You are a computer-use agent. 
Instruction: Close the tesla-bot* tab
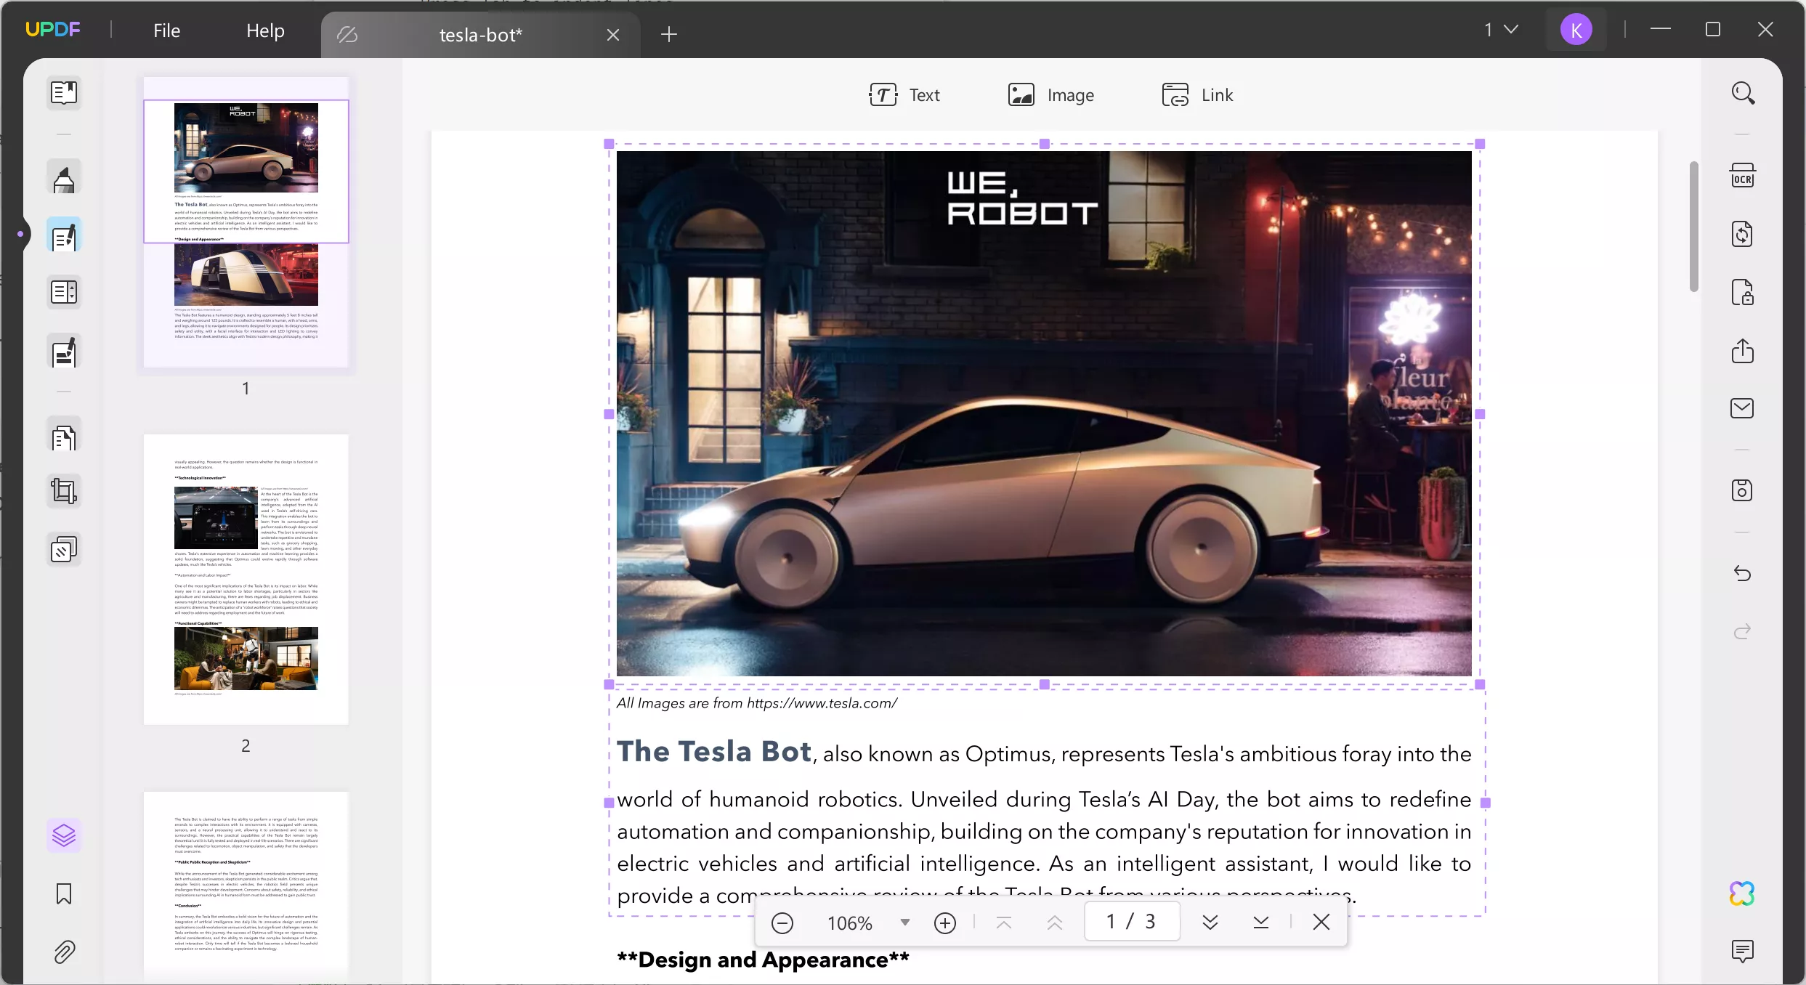613,35
